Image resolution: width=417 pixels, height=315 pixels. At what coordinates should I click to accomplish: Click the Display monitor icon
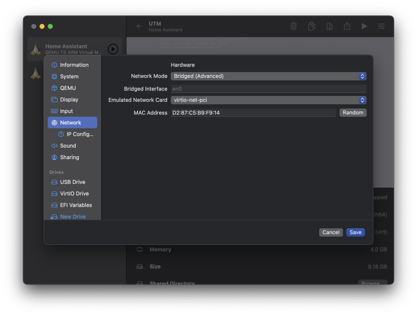click(x=54, y=99)
